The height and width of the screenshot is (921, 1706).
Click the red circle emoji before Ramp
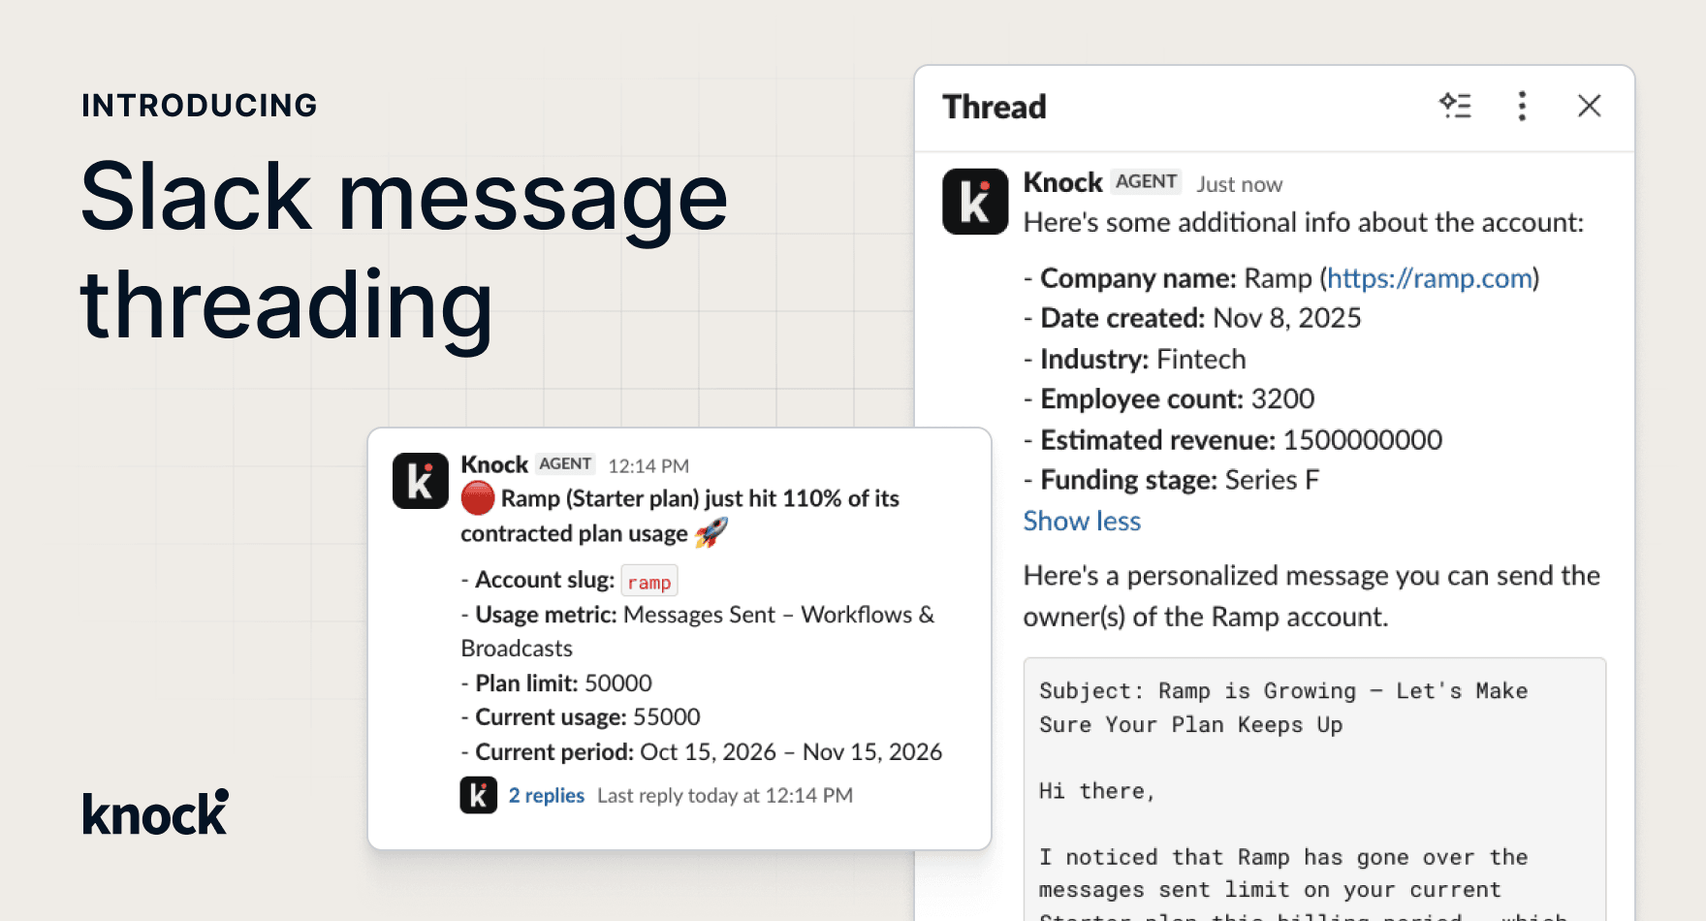tap(478, 498)
